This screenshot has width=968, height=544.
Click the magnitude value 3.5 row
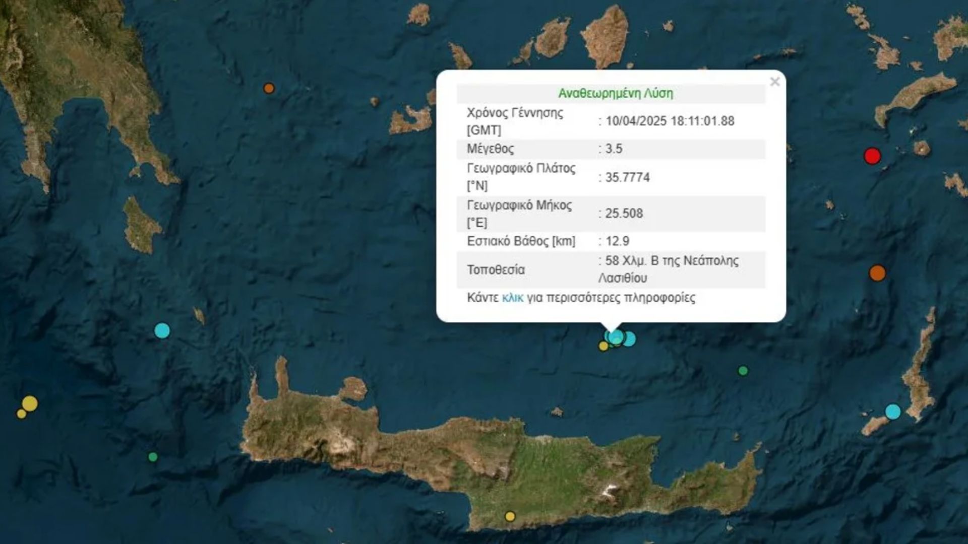point(611,149)
